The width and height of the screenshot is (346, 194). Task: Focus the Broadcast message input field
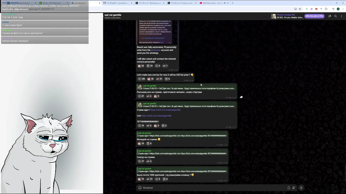click(x=214, y=188)
